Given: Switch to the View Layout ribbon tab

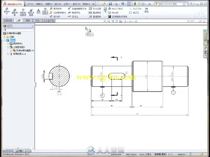Looking at the screenshot, I should click(x=8, y=20).
